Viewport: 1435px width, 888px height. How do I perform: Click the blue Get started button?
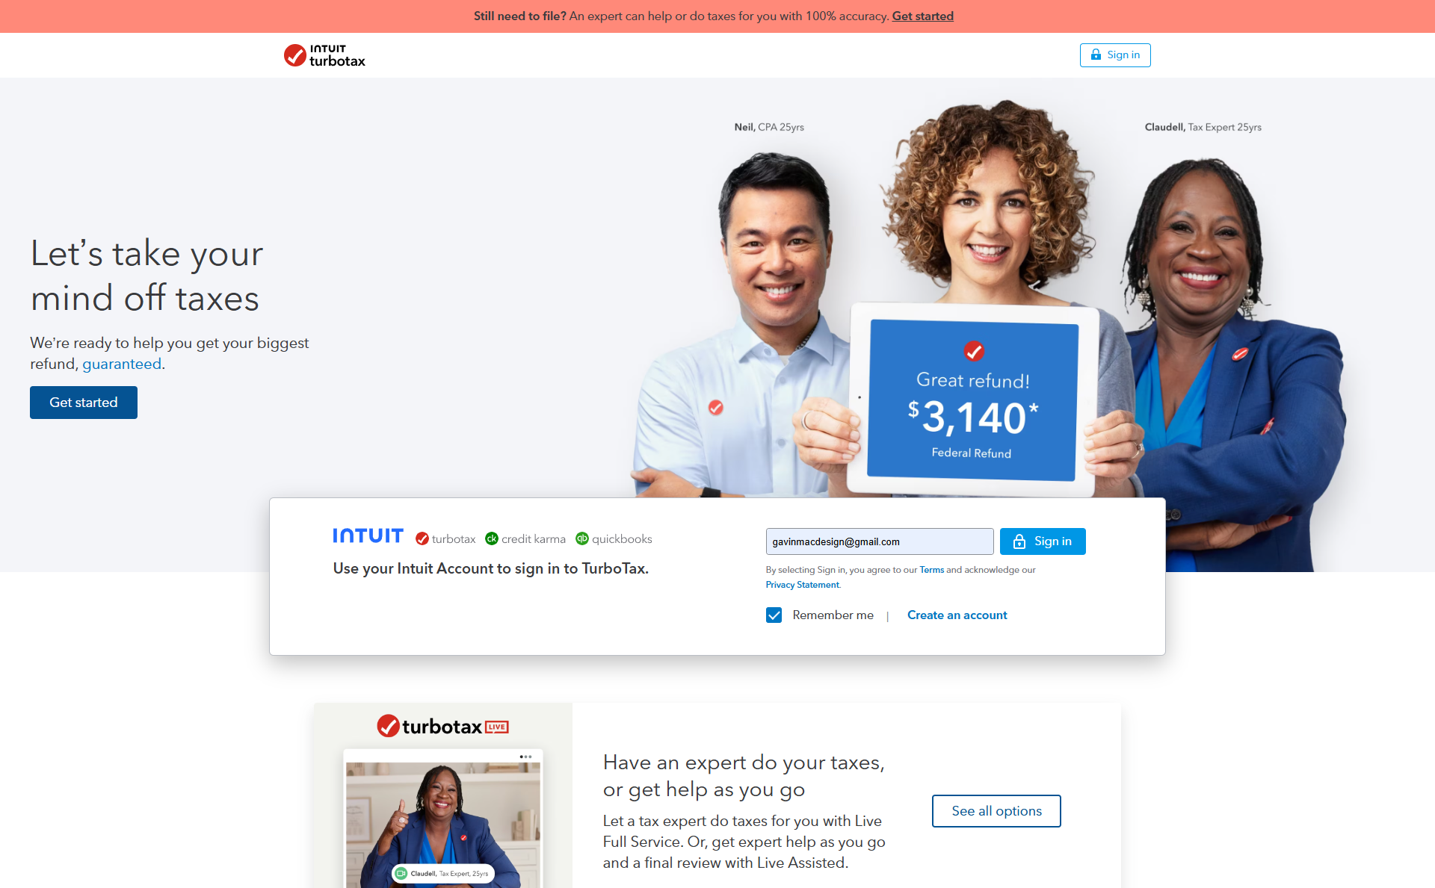coord(84,402)
